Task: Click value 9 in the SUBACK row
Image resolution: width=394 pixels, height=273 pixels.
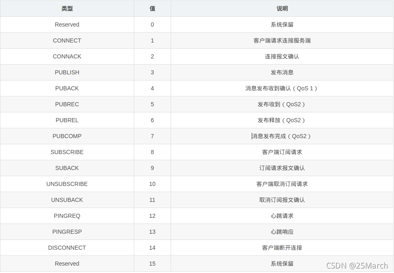Action: 152,168
